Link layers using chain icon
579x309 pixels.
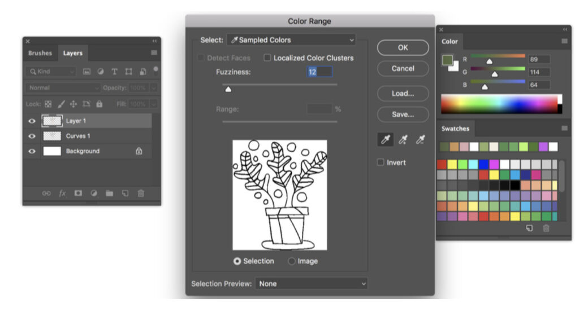click(46, 193)
